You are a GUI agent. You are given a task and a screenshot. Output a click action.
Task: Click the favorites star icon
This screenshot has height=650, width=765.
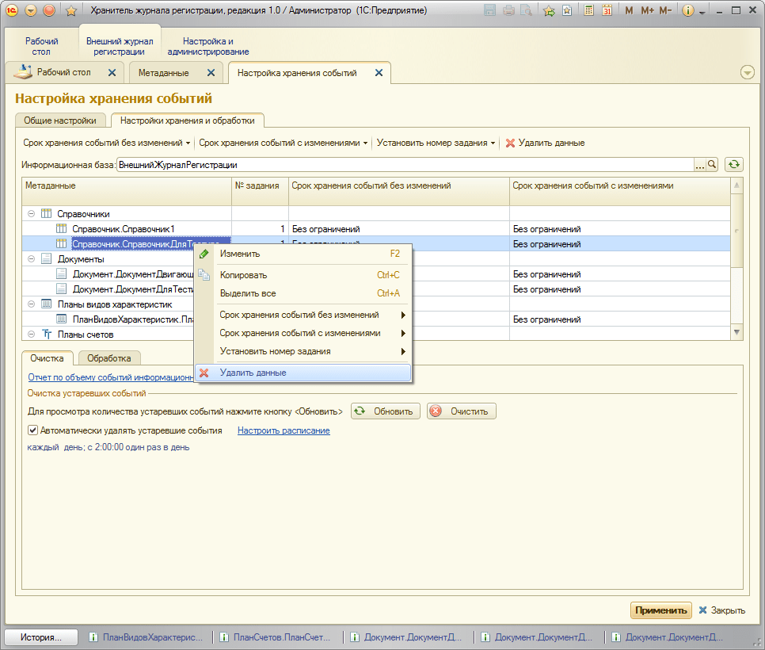[x=70, y=11]
